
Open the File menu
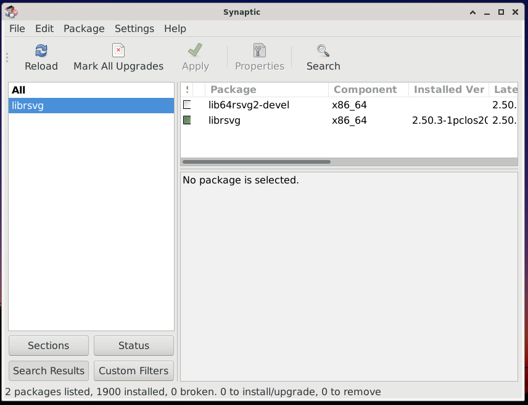click(17, 29)
